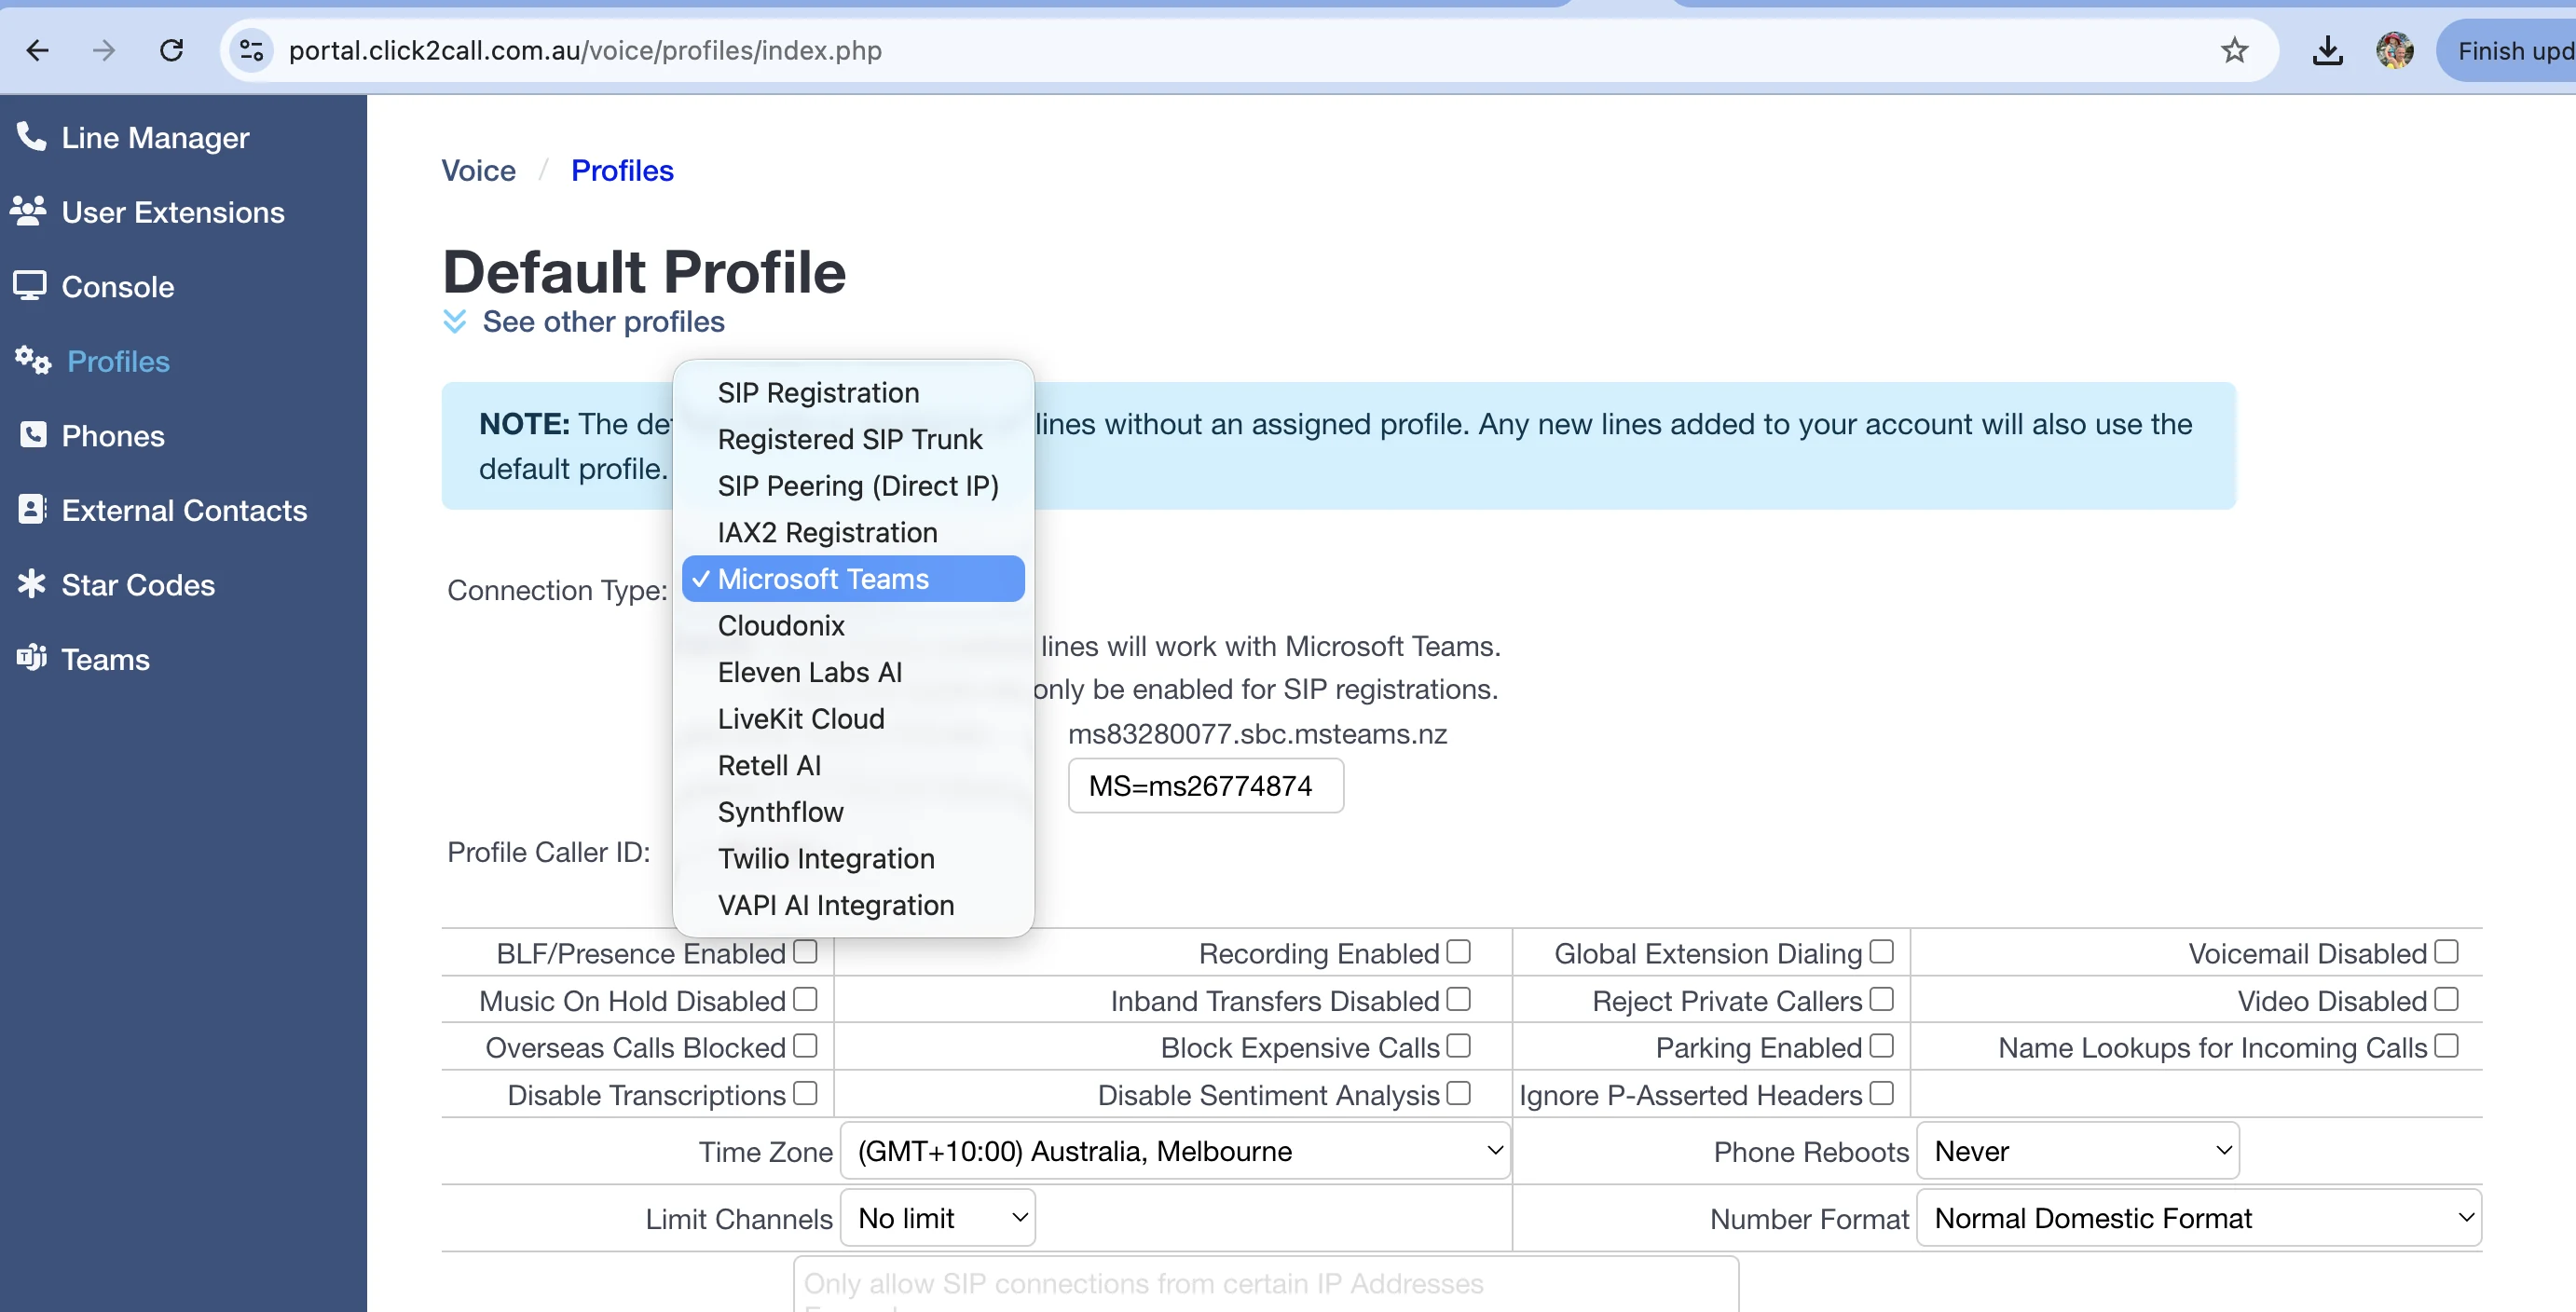
Task: Open the Number Format dropdown
Action: pyautogui.click(x=2199, y=1218)
